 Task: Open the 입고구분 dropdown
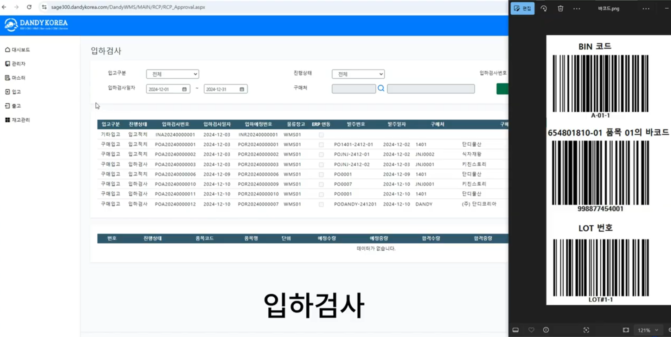[172, 74]
